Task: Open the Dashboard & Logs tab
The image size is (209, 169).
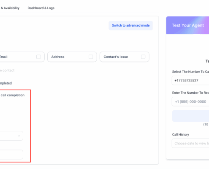Action: coord(41,8)
